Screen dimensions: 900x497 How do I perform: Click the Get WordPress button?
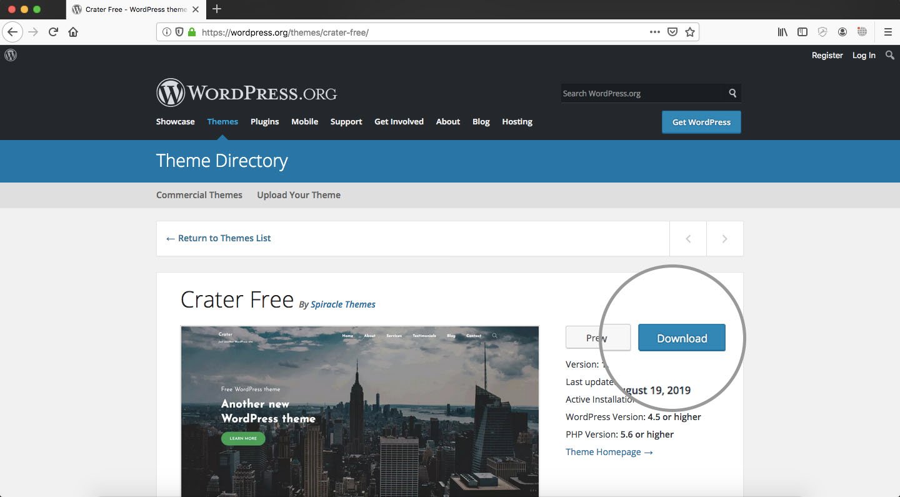[x=701, y=122]
